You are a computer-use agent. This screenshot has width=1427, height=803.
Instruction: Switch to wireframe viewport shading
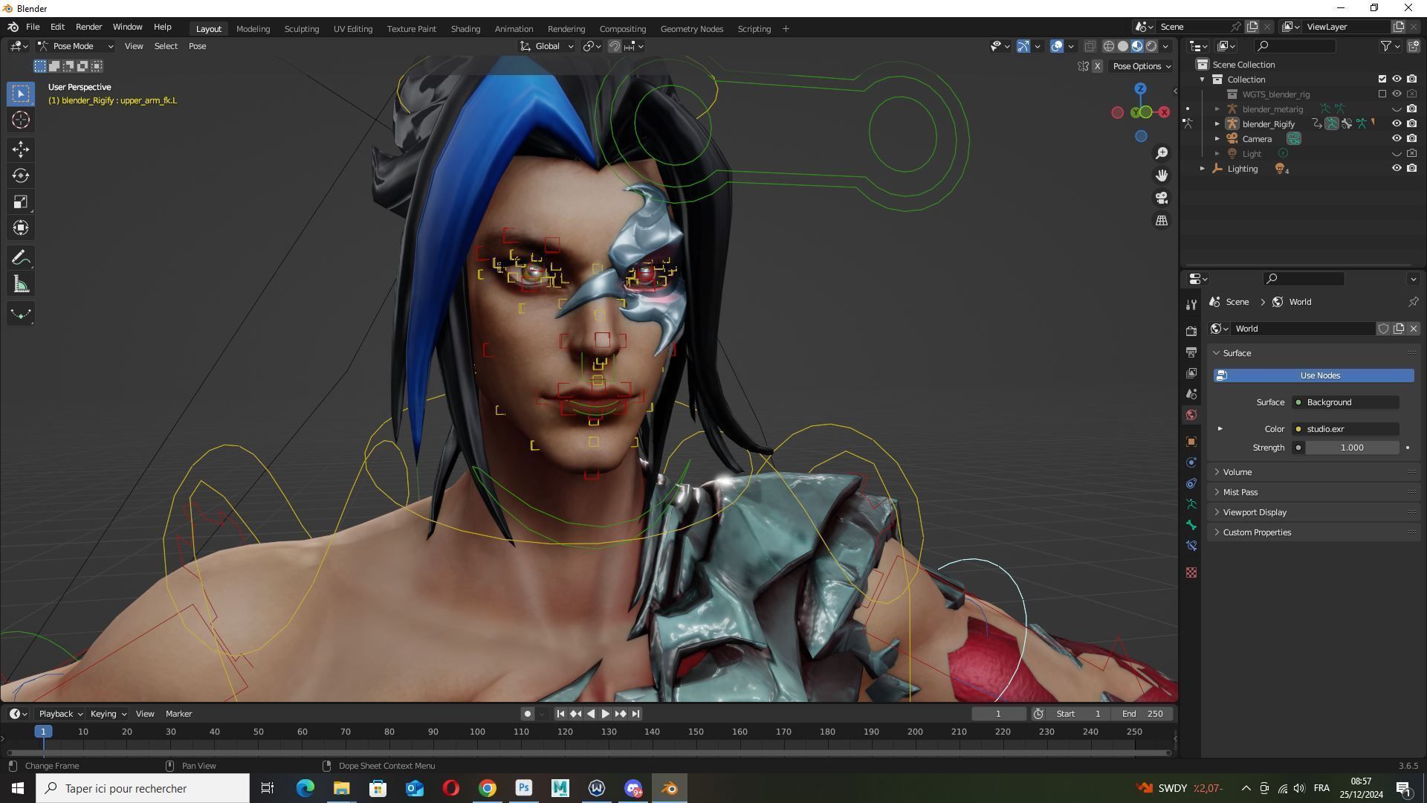point(1108,46)
